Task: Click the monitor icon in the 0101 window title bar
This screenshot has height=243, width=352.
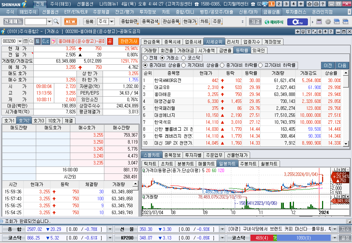Action: (303, 32)
